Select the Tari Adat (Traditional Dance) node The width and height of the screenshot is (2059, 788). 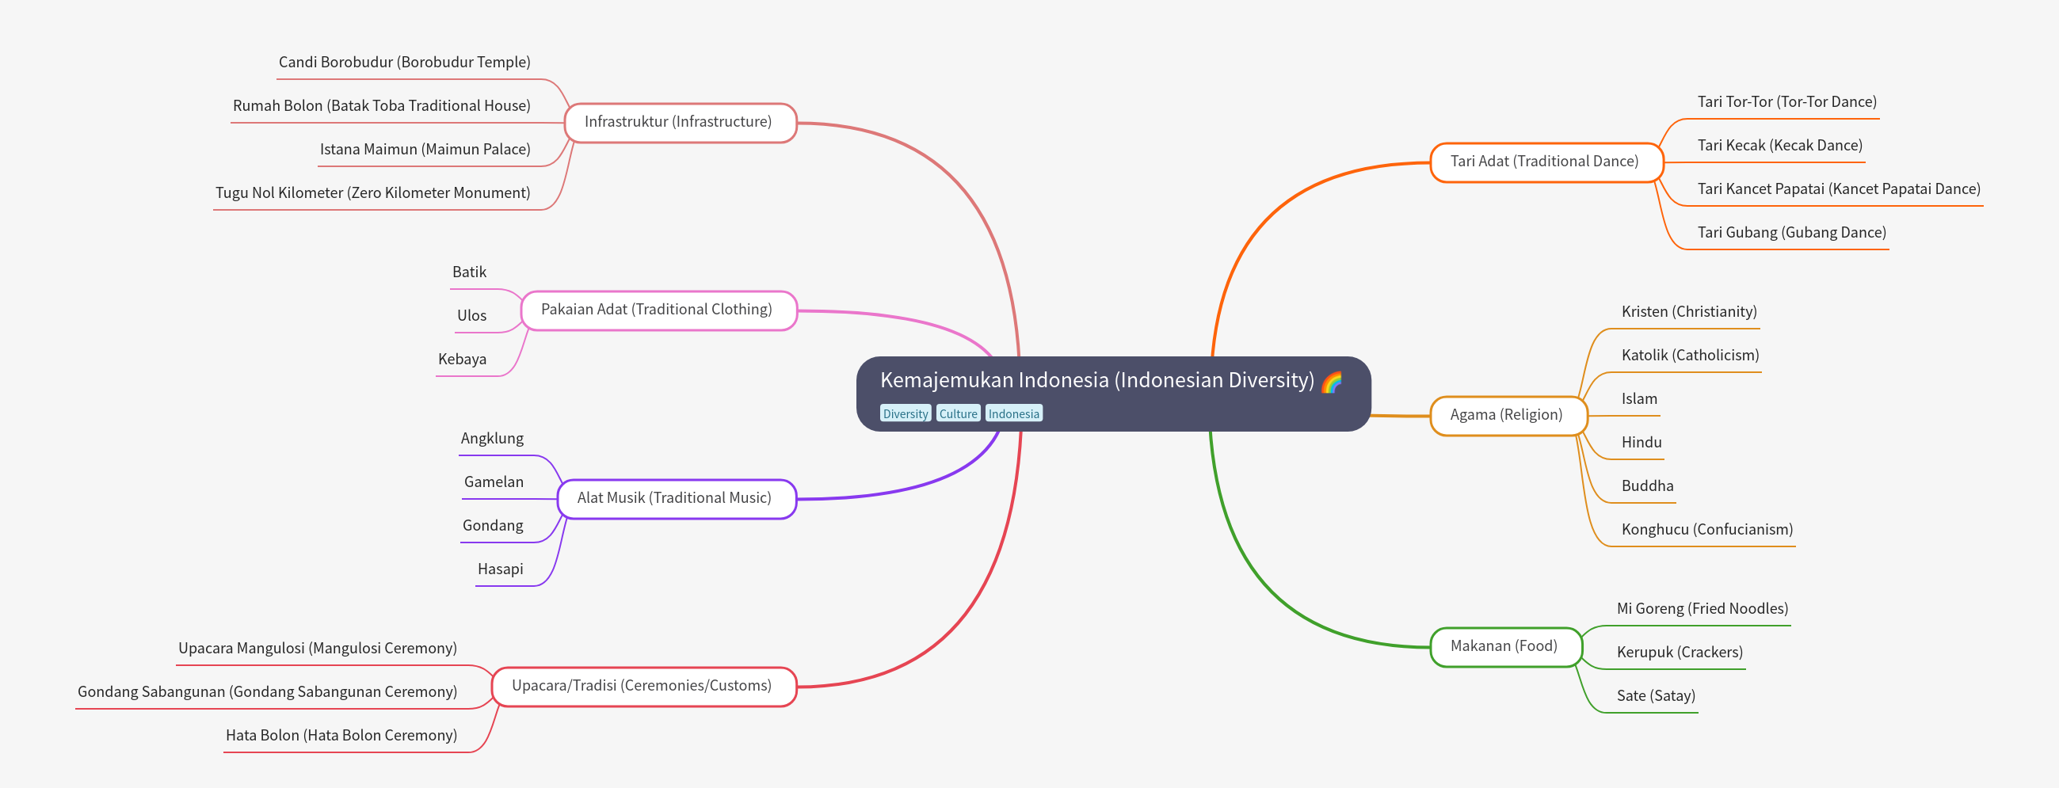tap(1546, 162)
